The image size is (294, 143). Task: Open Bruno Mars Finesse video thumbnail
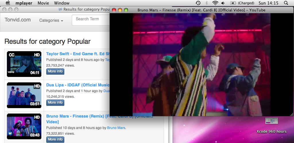point(24,126)
